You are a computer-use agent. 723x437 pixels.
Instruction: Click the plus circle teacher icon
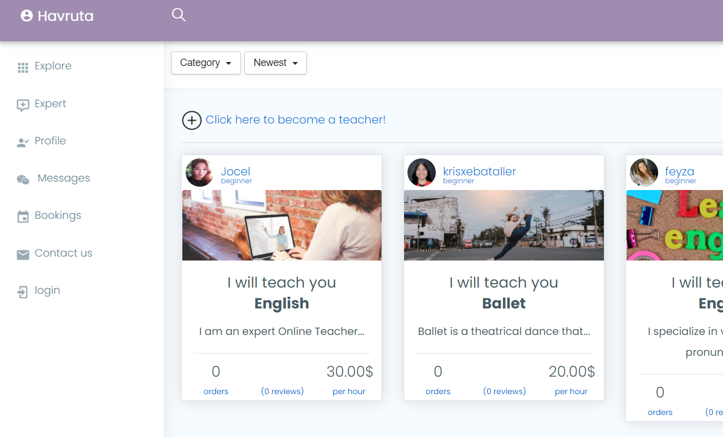tap(192, 120)
